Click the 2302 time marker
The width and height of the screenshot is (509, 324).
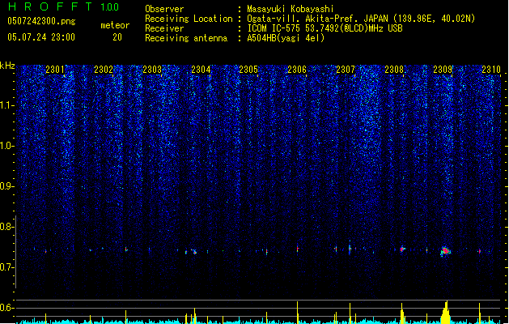click(x=104, y=70)
